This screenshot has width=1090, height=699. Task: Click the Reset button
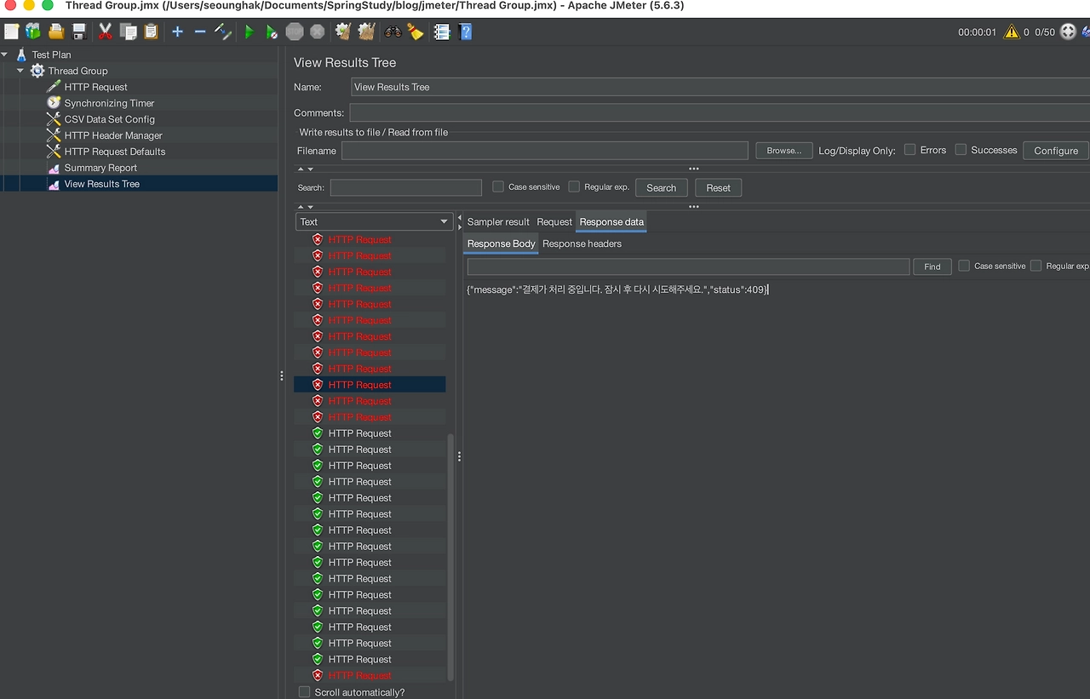coord(718,187)
